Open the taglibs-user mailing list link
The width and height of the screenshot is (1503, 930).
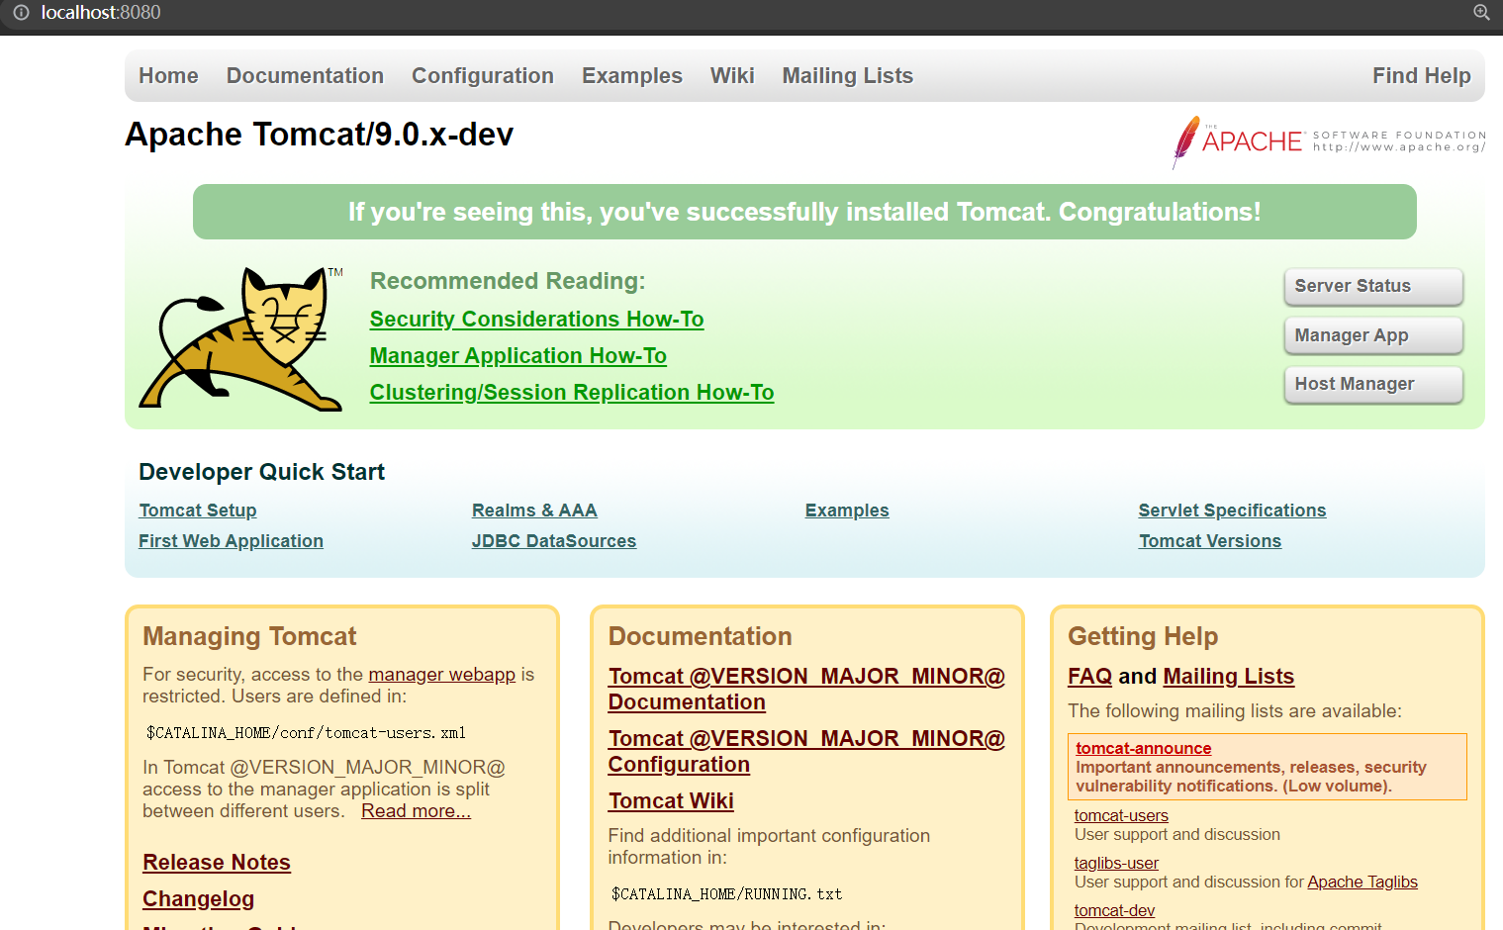point(1116,864)
